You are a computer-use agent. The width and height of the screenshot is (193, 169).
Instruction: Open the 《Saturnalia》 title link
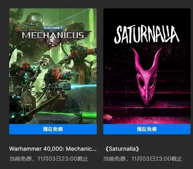pyautogui.click(x=121, y=149)
